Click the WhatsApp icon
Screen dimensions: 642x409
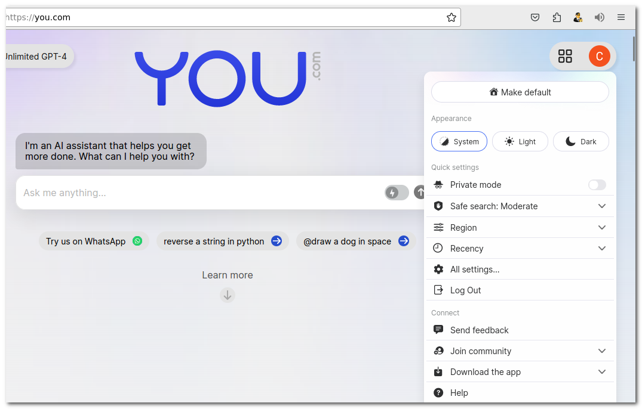tap(137, 241)
